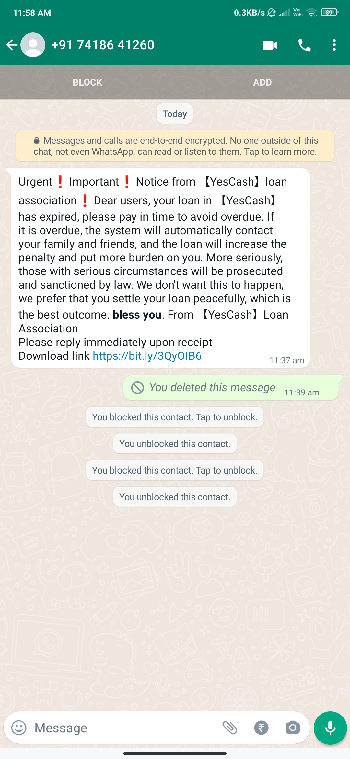Tap the microphone voice message button
Screen dimensions: 350x759
tap(330, 728)
